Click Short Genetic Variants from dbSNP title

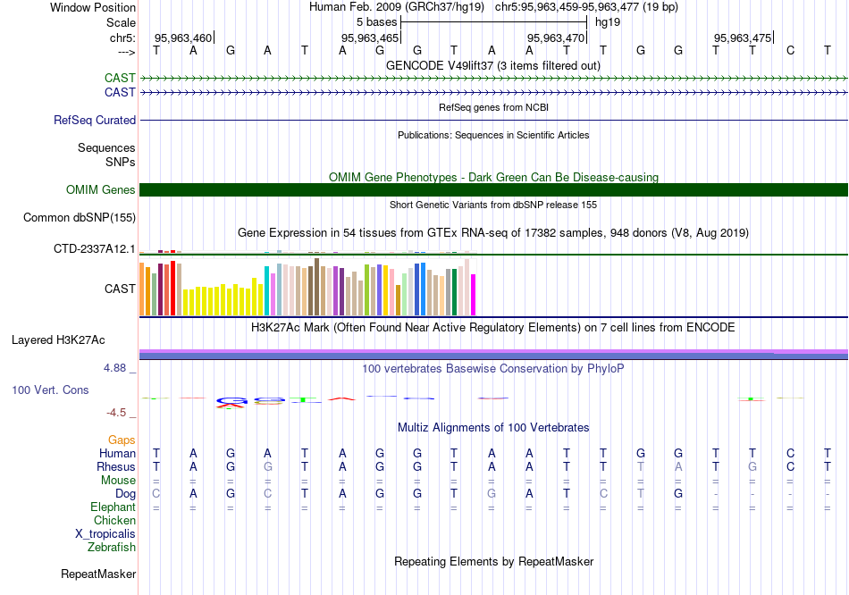(493, 205)
